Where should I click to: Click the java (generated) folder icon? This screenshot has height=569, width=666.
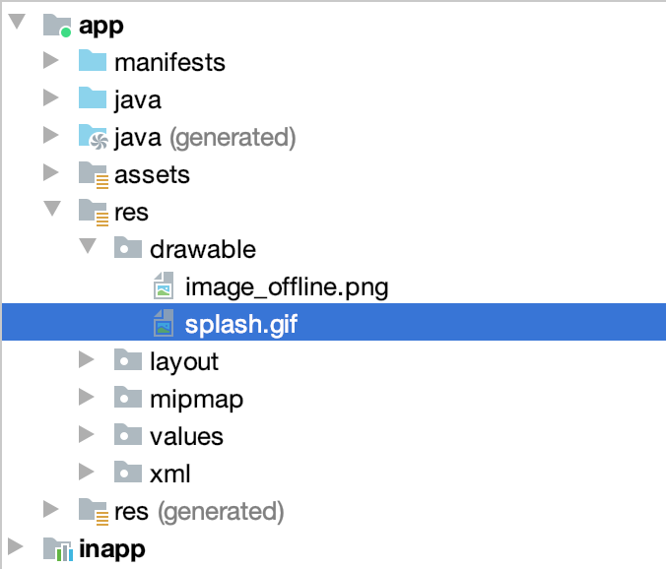pos(93,137)
